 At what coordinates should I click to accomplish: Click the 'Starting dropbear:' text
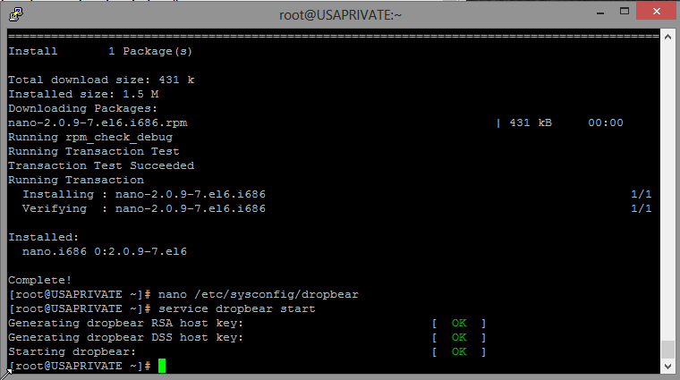click(x=72, y=351)
